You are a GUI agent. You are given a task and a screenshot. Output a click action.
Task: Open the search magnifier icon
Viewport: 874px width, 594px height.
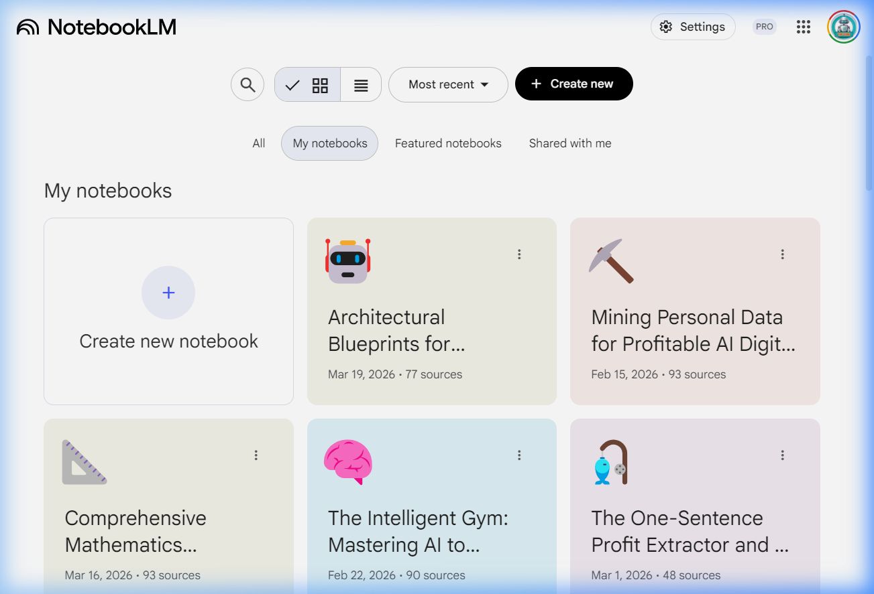[248, 84]
